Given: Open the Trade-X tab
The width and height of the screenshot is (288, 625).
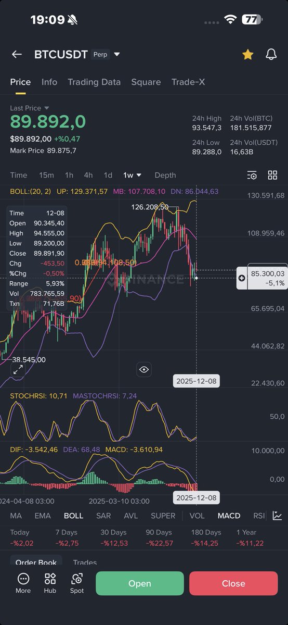Looking at the screenshot, I should [188, 82].
